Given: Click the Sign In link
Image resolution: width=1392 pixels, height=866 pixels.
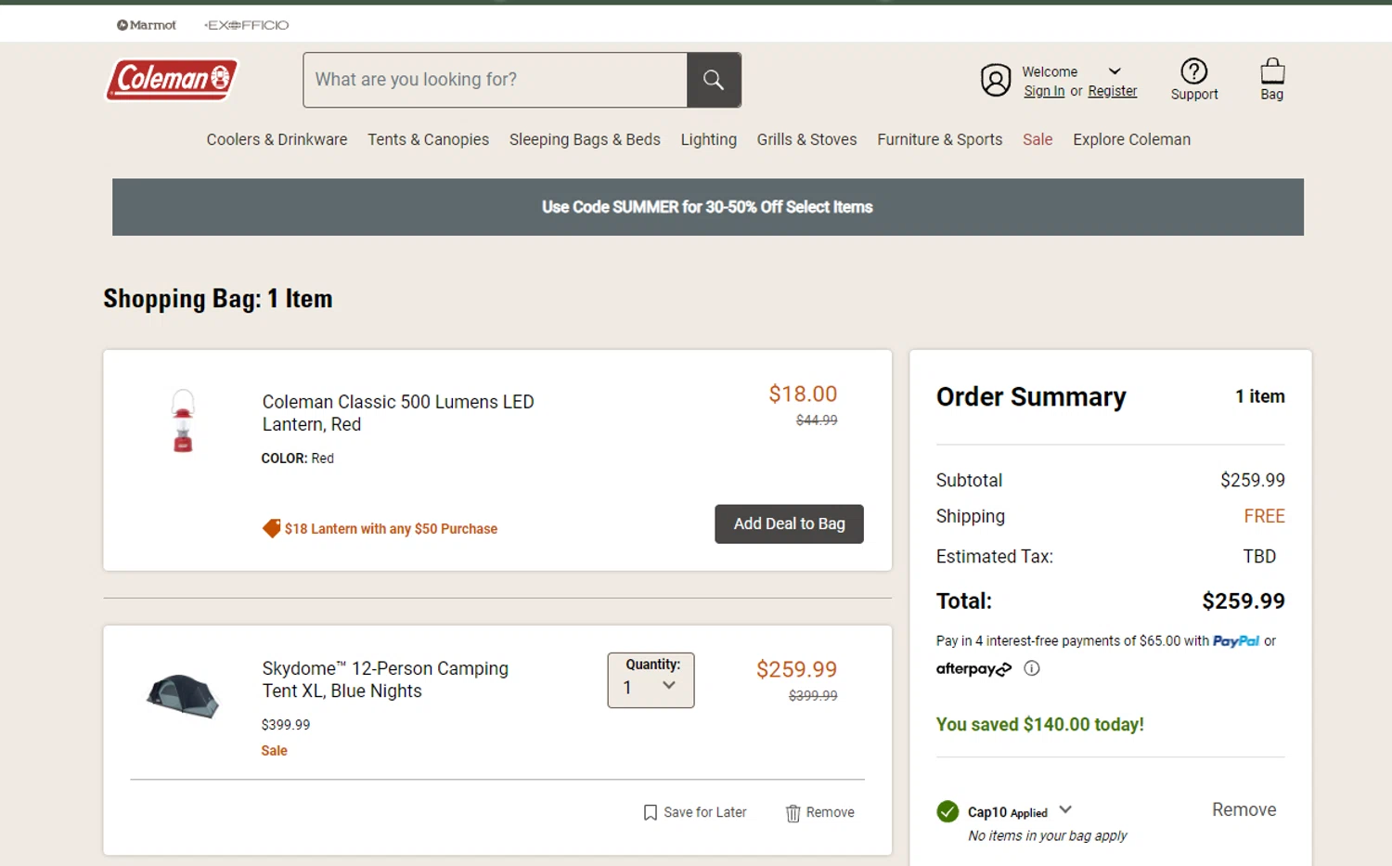Looking at the screenshot, I should click(1044, 91).
